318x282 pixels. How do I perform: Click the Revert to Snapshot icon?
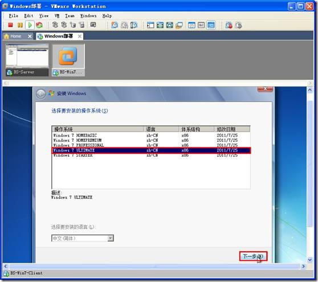coord(124,25)
